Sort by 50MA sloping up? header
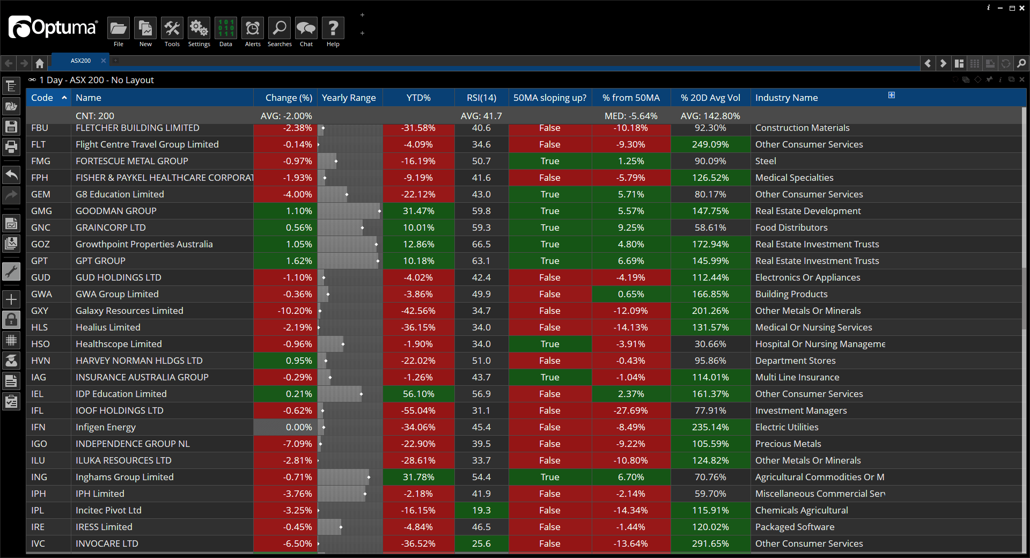1030x558 pixels. click(x=550, y=98)
